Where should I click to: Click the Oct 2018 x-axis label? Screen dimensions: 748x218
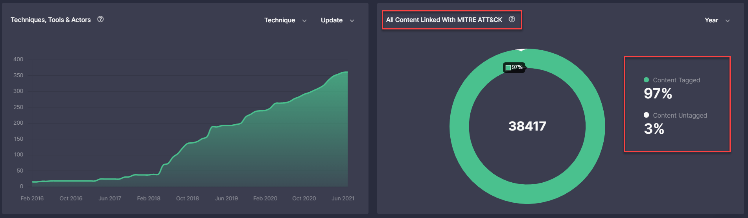[x=188, y=198]
